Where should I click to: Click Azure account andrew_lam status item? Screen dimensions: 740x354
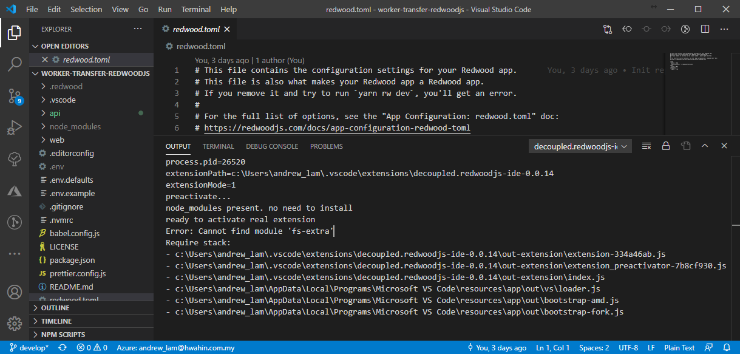pyautogui.click(x=175, y=348)
